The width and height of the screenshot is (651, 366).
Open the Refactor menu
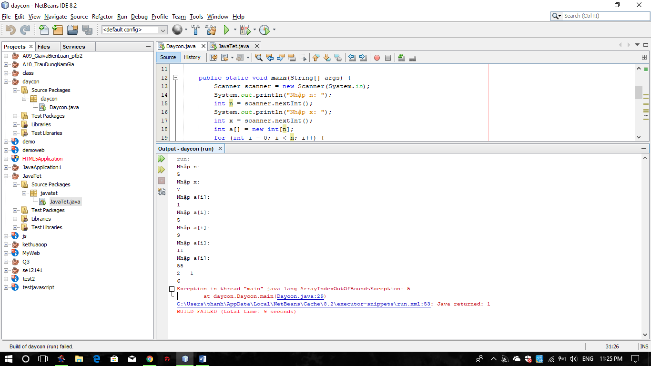[102, 17]
